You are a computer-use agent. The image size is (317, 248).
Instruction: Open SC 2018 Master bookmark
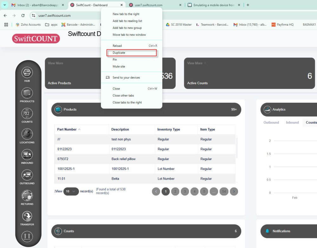point(179,25)
